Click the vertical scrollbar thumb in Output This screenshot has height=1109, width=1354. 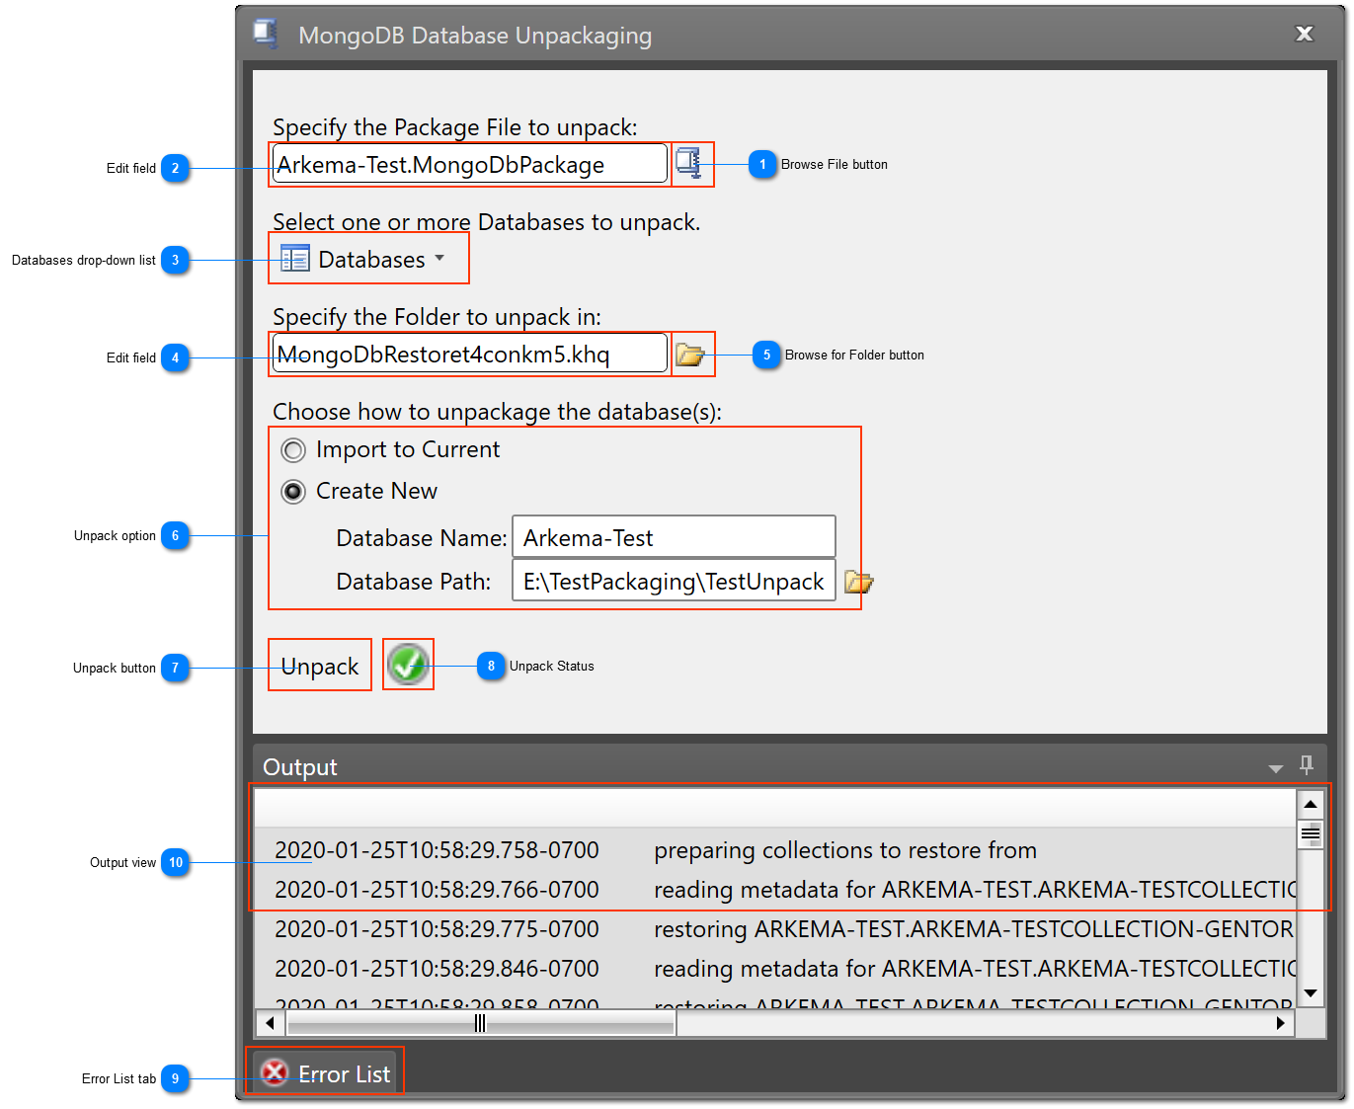click(1311, 834)
